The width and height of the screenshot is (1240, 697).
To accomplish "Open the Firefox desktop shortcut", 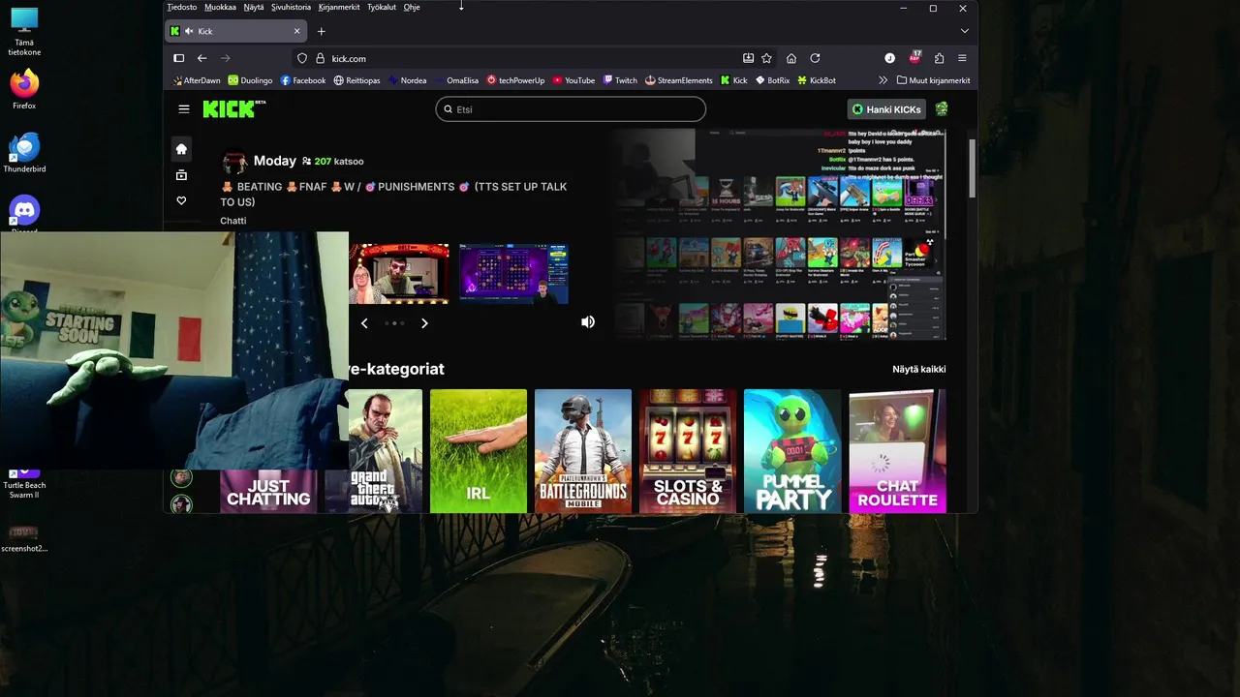I will 24,88.
